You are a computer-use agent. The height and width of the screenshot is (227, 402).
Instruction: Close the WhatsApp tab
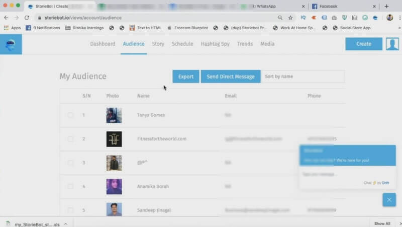304,7
